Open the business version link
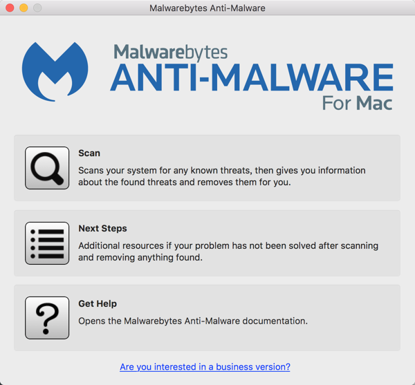The width and height of the screenshot is (415, 385). click(205, 367)
